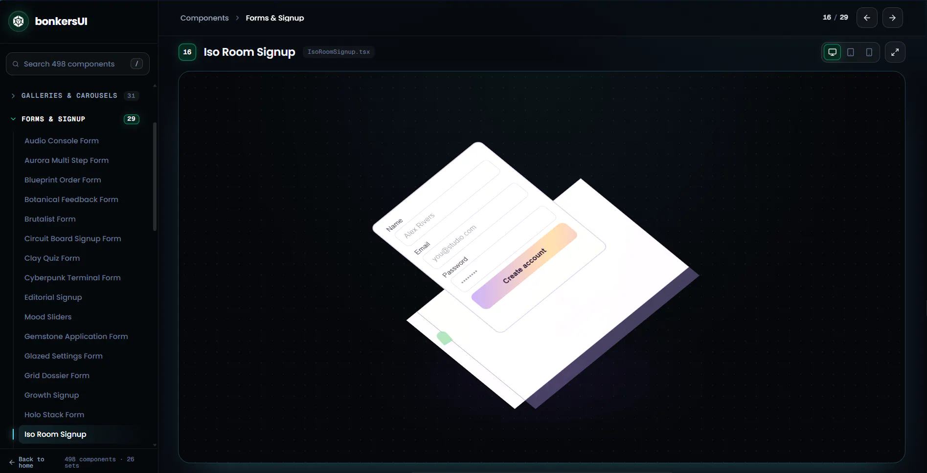Click the search magnifier icon
The height and width of the screenshot is (473, 927).
[x=16, y=64]
